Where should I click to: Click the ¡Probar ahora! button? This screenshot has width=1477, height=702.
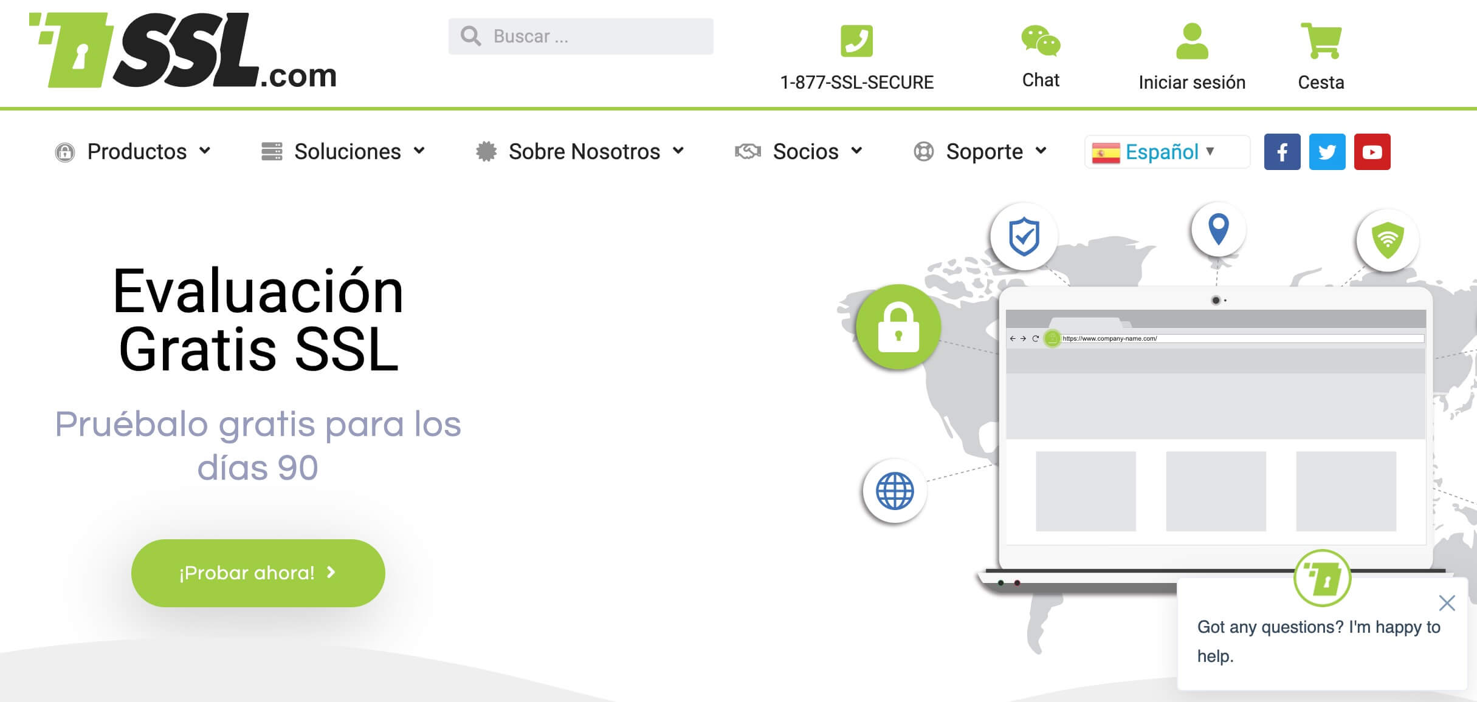click(x=258, y=573)
